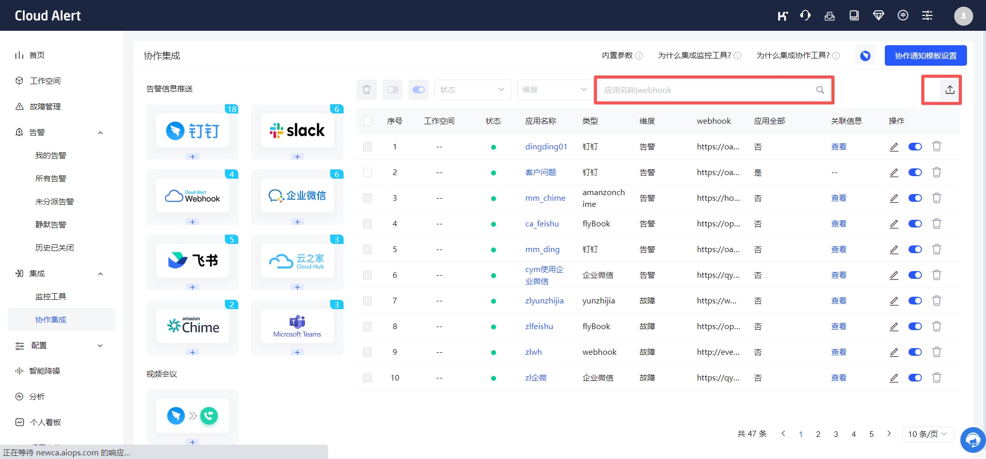
Task: Tick the select-all header checkbox
Action: [367, 121]
